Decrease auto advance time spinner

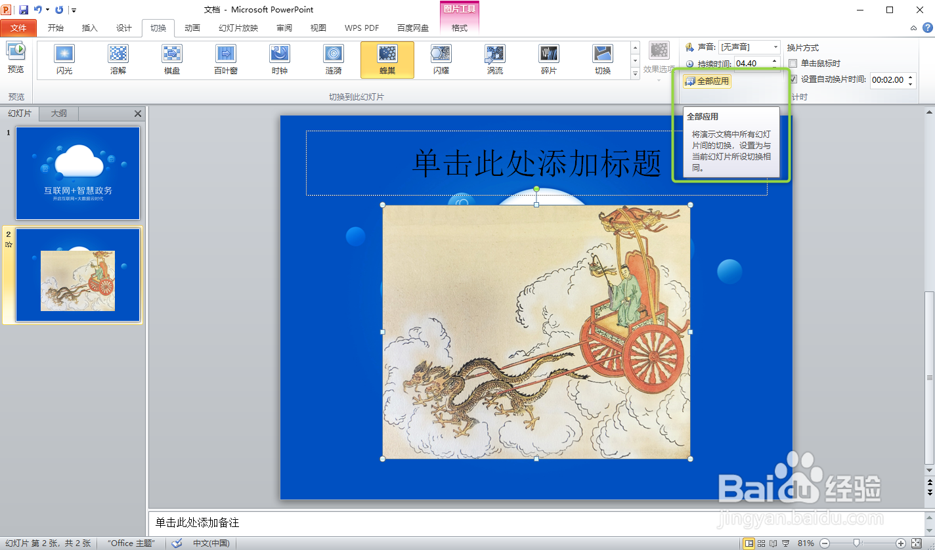[911, 83]
